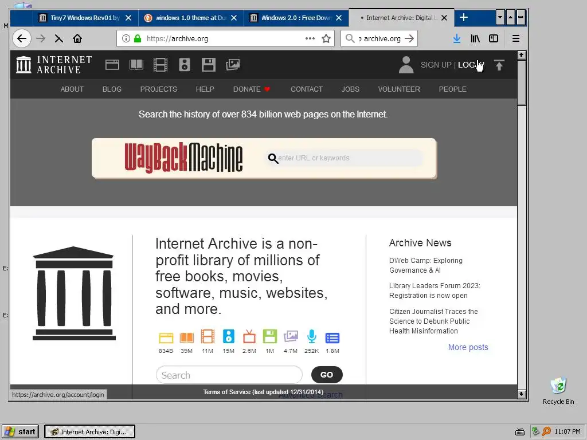
Task: Open the Audio speaker icon in header
Action: 184,65
